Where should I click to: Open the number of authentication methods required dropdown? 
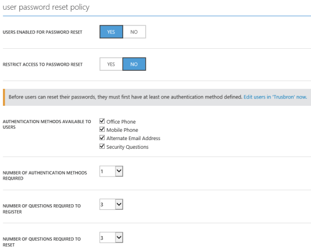click(111, 172)
